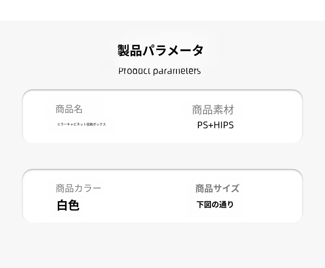Click the 下図の通り size text
This screenshot has height=268, width=325.
pos(215,204)
